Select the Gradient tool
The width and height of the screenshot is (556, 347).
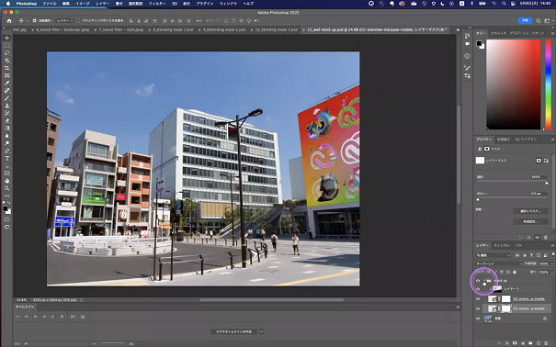click(x=7, y=129)
